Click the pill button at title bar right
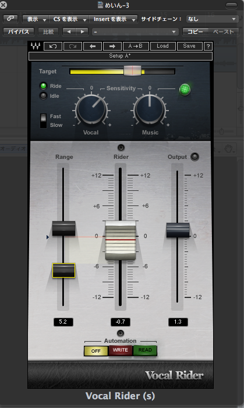 point(231,5)
